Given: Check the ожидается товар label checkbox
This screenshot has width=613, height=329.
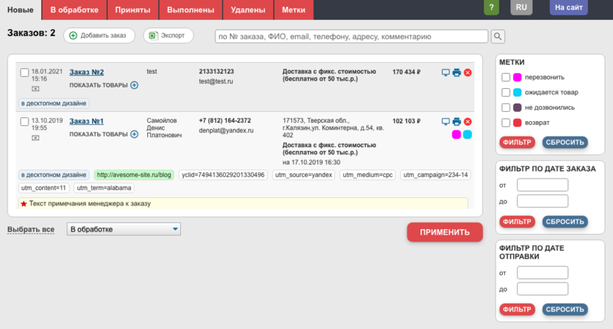Looking at the screenshot, I should [x=506, y=92].
